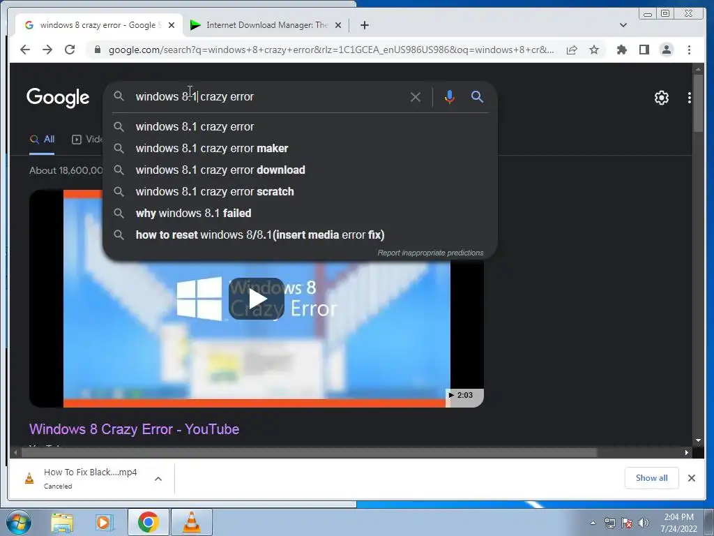
Task: Play the Windows 8 Crazy Error video
Action: coord(257,299)
